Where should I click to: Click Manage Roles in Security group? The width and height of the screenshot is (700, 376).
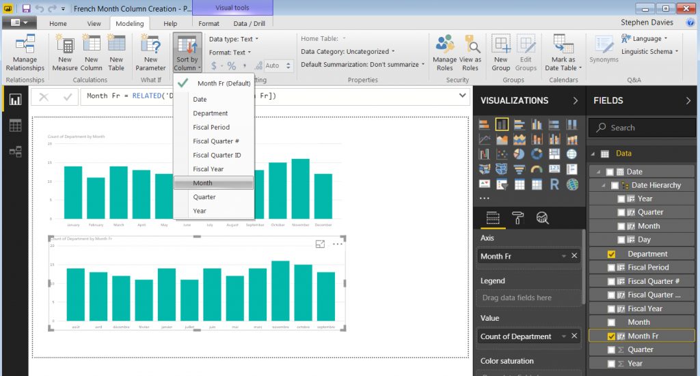(445, 52)
